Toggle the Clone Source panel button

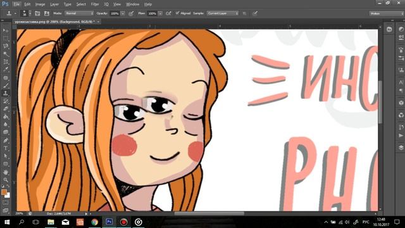coord(47,13)
